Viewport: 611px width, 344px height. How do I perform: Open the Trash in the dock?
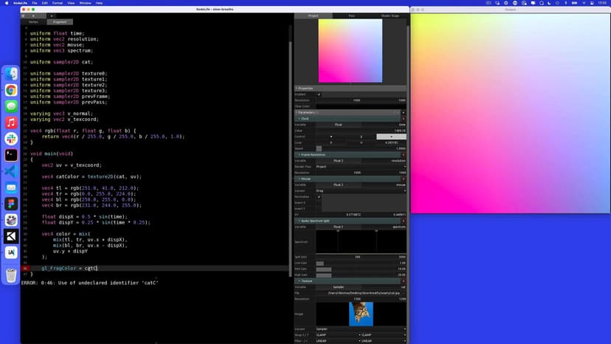tap(11, 275)
